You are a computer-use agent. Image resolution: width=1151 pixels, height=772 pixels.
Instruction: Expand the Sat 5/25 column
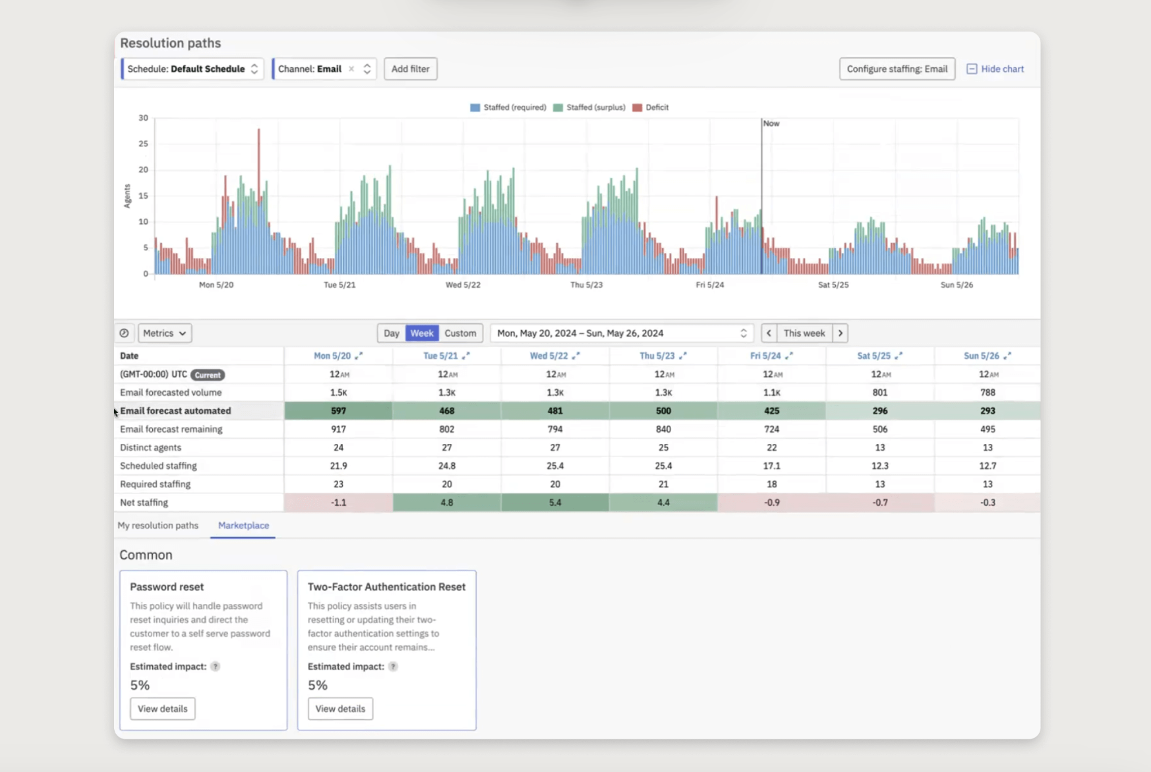point(899,356)
